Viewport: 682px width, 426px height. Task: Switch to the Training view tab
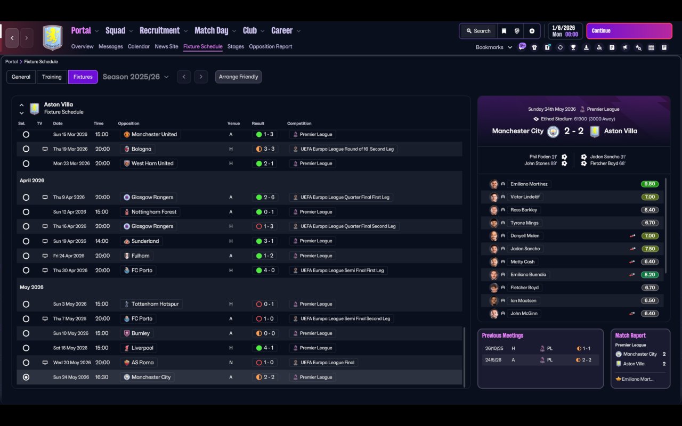click(x=52, y=77)
